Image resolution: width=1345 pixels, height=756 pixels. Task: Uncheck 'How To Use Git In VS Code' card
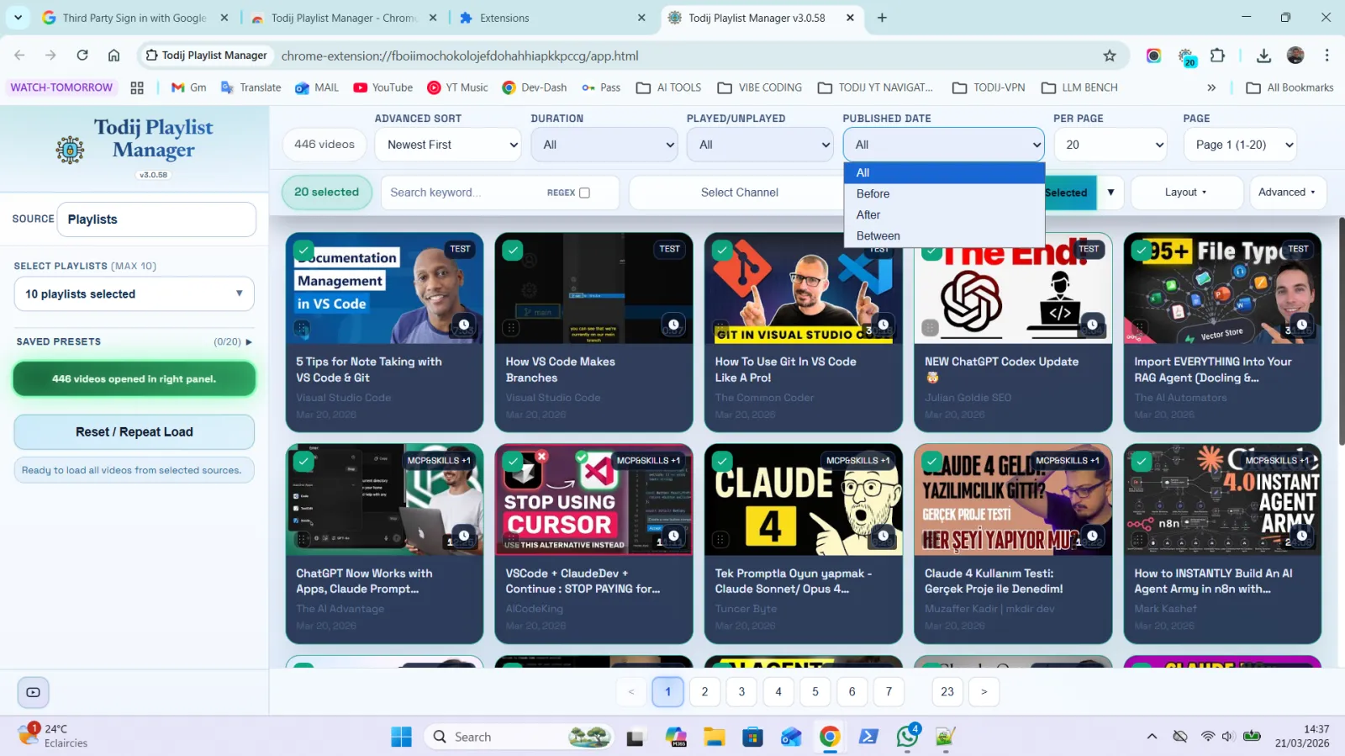coord(722,250)
